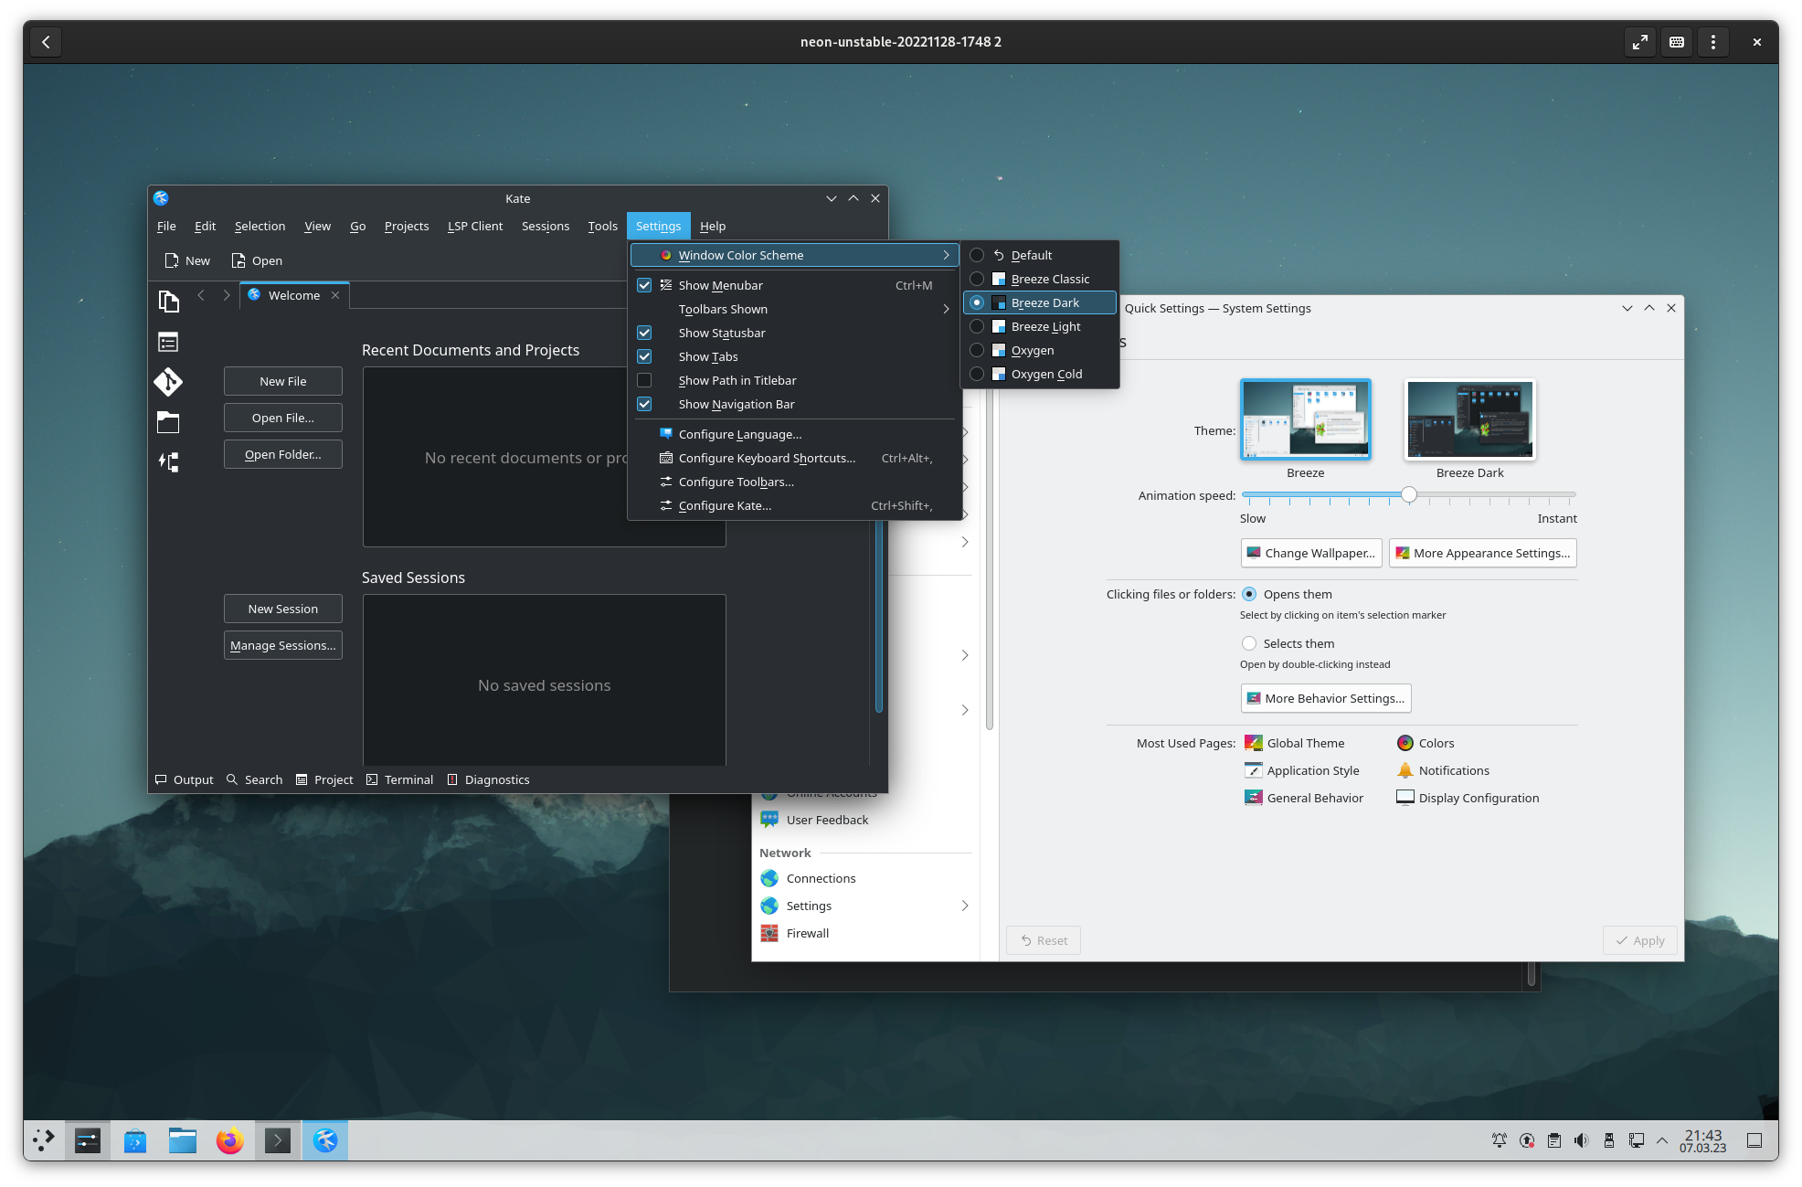Select the Default color scheme radio button
Viewport: 1802px width, 1187px height.
(977, 255)
